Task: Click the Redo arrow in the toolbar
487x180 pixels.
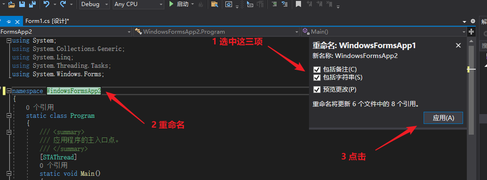Action: (63, 4)
